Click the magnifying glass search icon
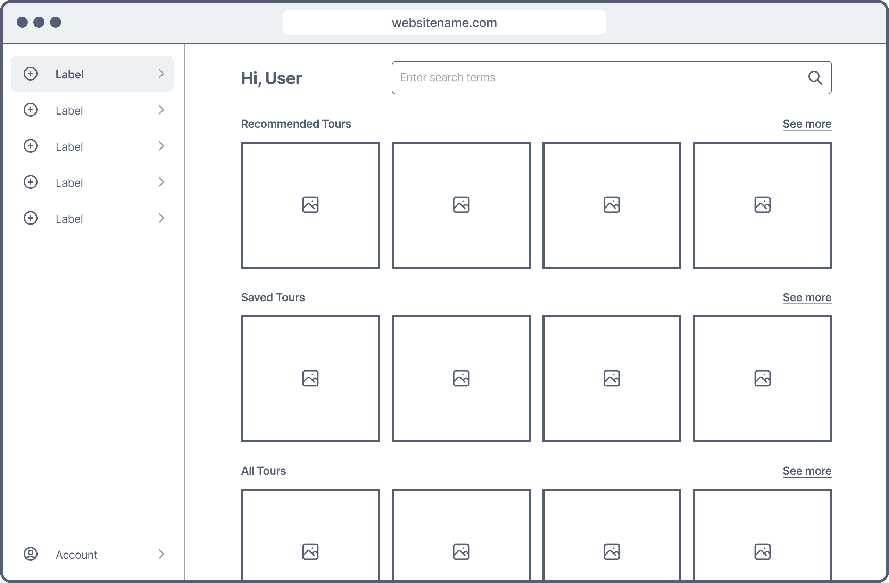This screenshot has height=583, width=889. [x=815, y=78]
